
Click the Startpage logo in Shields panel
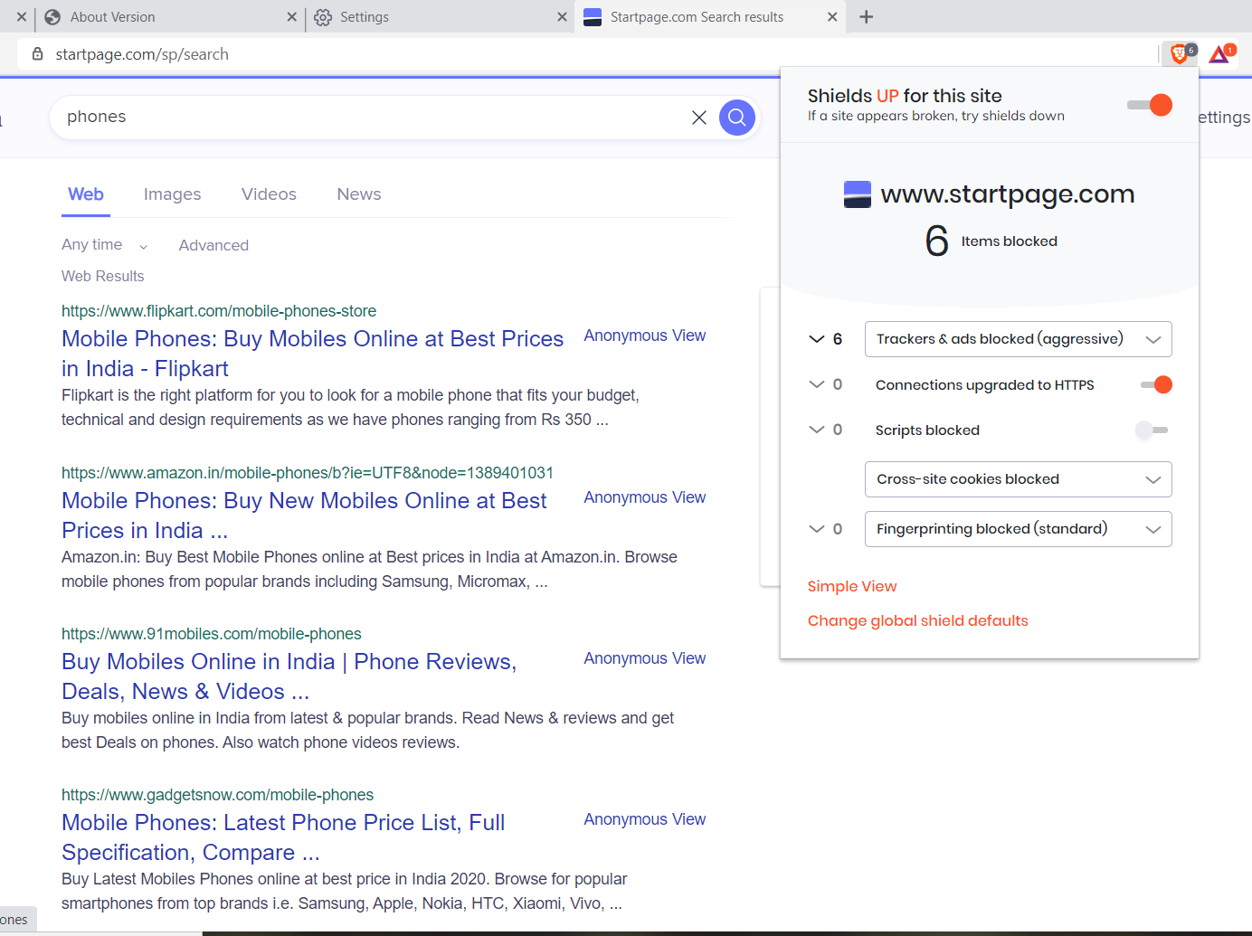pyautogui.click(x=857, y=194)
